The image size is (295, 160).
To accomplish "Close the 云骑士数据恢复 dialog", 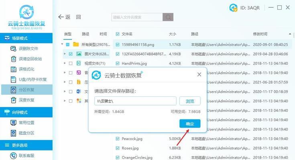I will click(x=199, y=75).
